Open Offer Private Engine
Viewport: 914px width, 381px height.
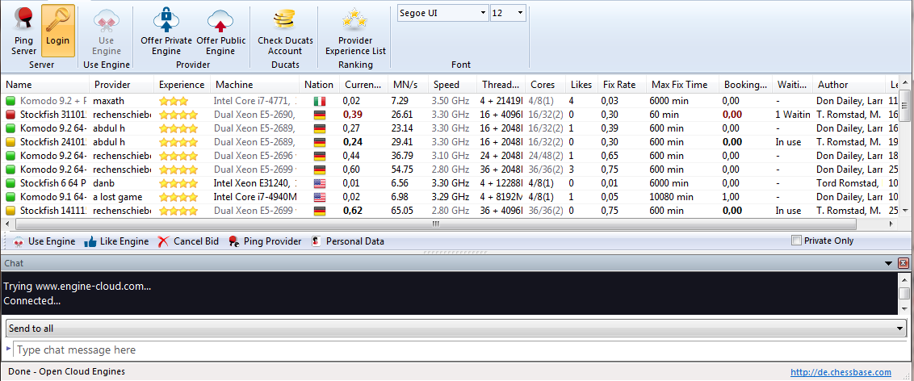tap(166, 19)
